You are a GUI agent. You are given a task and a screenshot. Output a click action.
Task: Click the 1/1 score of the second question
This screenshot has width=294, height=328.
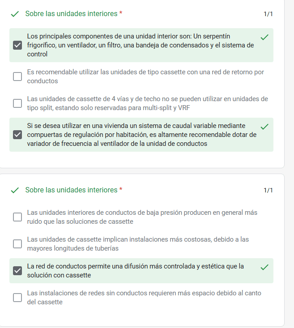(268, 190)
